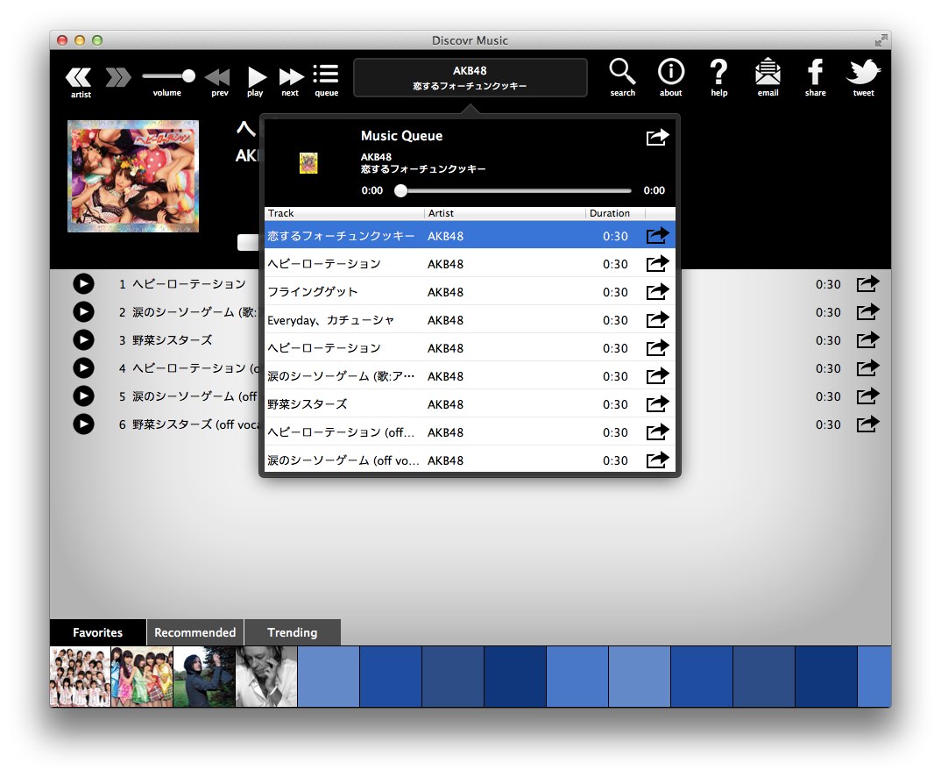Image resolution: width=941 pixels, height=777 pixels.
Task: Sort queue by Track column header
Action: pos(344,213)
